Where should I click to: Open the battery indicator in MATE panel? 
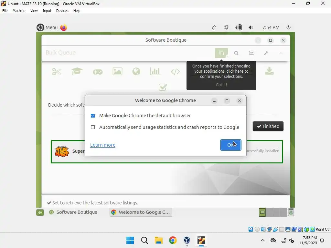[x=239, y=27]
